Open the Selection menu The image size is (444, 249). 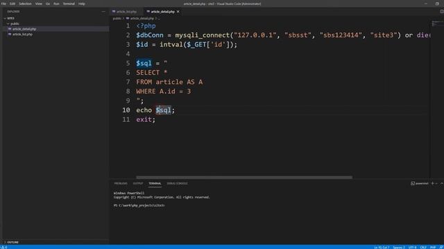(x=25, y=3)
